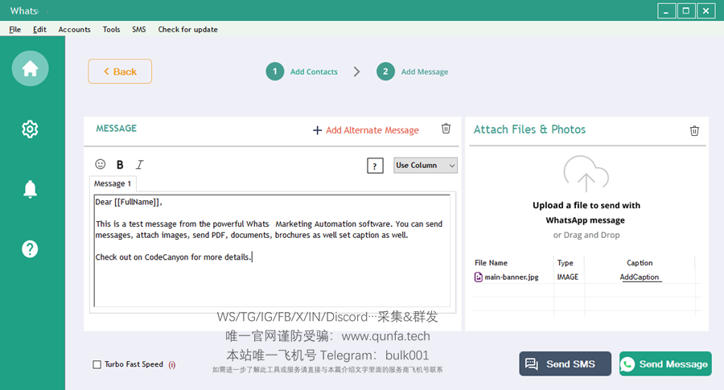
Task: Click the Type column header
Action: point(566,263)
